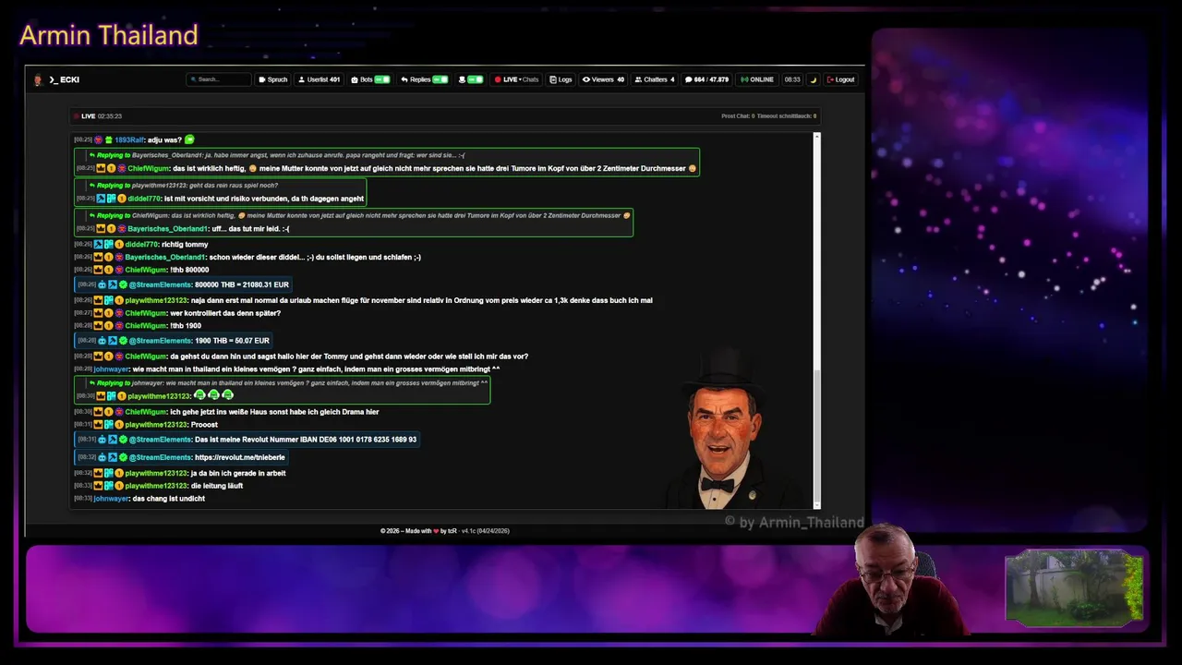The image size is (1182, 665).
Task: Click the heart icon in footer
Action: tap(436, 531)
